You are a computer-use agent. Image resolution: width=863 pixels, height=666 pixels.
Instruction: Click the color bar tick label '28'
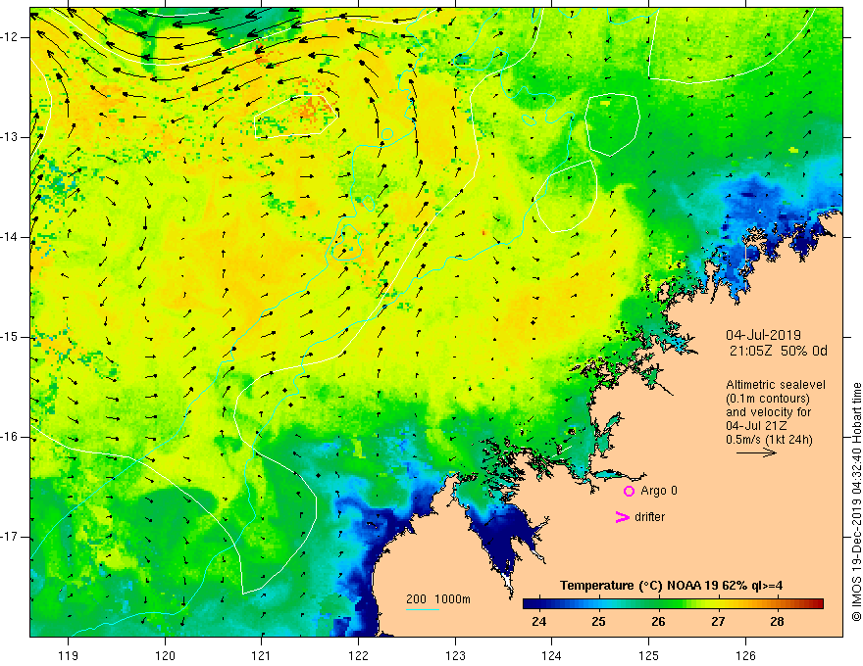(x=777, y=622)
